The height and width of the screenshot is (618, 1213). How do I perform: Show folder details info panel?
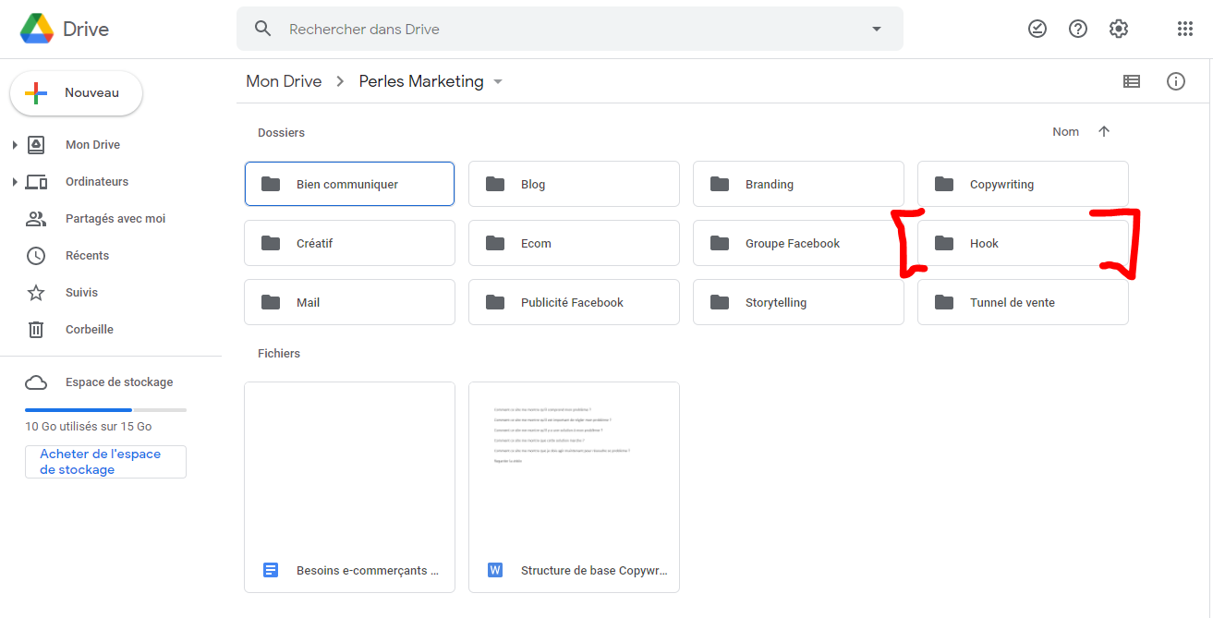(x=1175, y=81)
